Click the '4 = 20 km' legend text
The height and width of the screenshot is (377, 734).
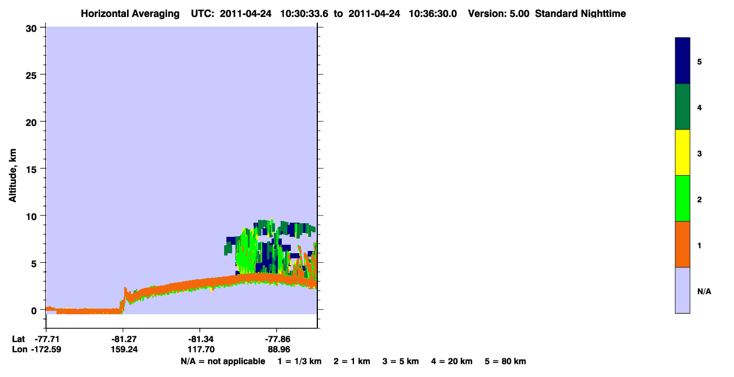pos(452,361)
